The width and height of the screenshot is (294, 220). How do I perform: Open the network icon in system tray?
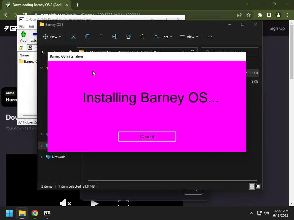[259, 213]
